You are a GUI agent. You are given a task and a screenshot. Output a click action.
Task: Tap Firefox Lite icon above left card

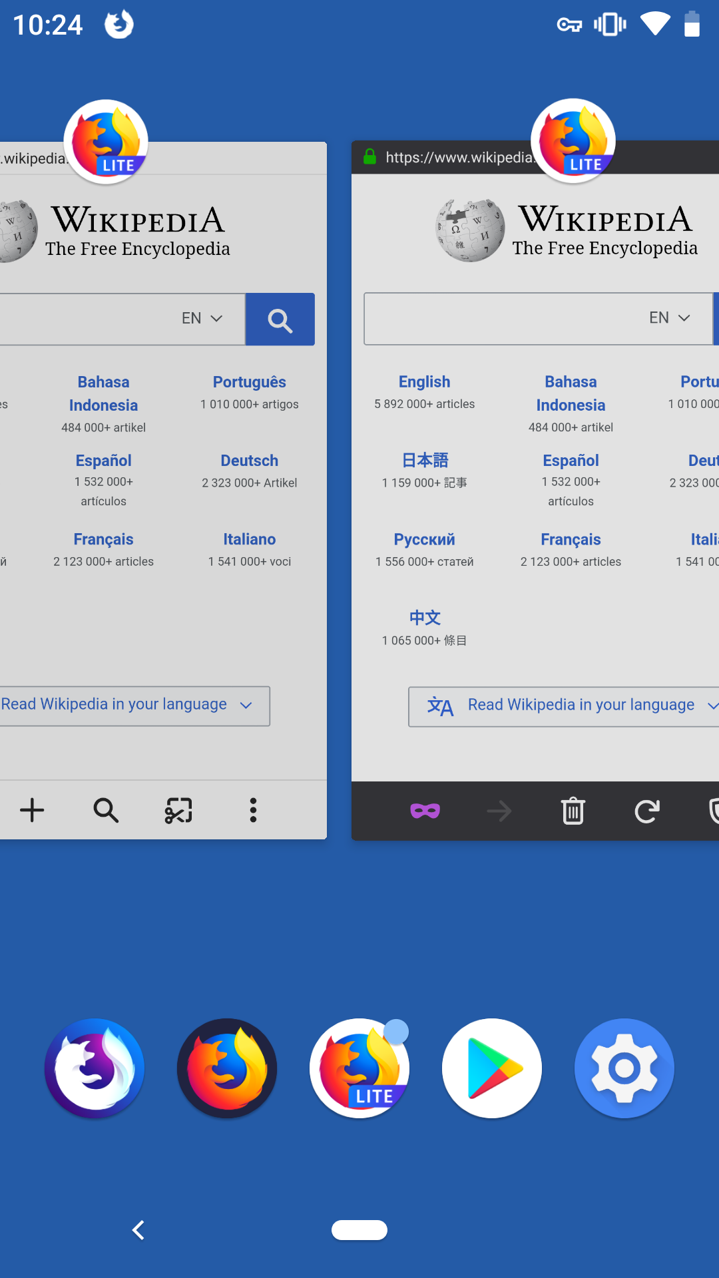pos(106,142)
